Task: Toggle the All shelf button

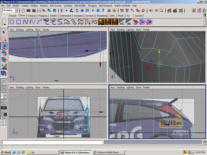Action: click(x=129, y=22)
